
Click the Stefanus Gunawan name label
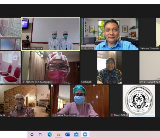pyautogui.click(x=150, y=48)
